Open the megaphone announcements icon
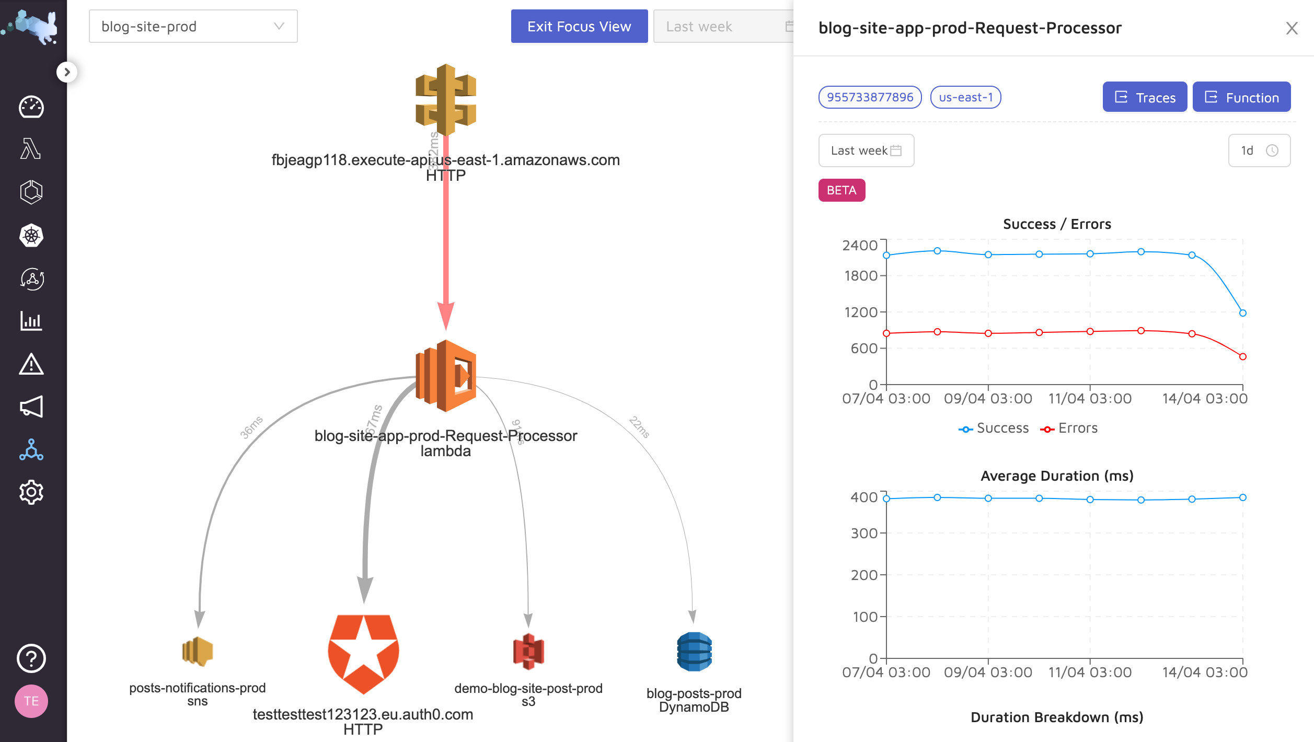This screenshot has height=742, width=1314. click(x=31, y=407)
